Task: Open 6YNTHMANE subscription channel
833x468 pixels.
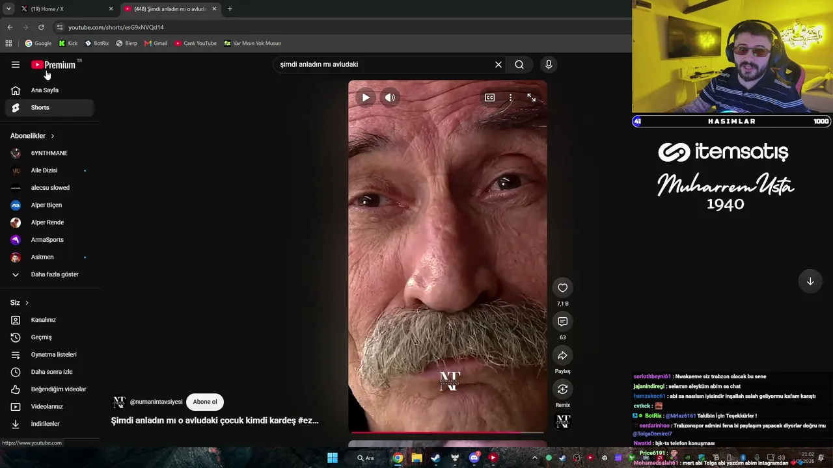Action: click(49, 153)
